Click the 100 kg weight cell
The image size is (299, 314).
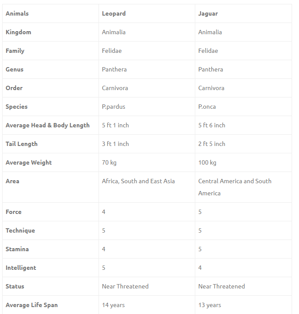tap(207, 162)
